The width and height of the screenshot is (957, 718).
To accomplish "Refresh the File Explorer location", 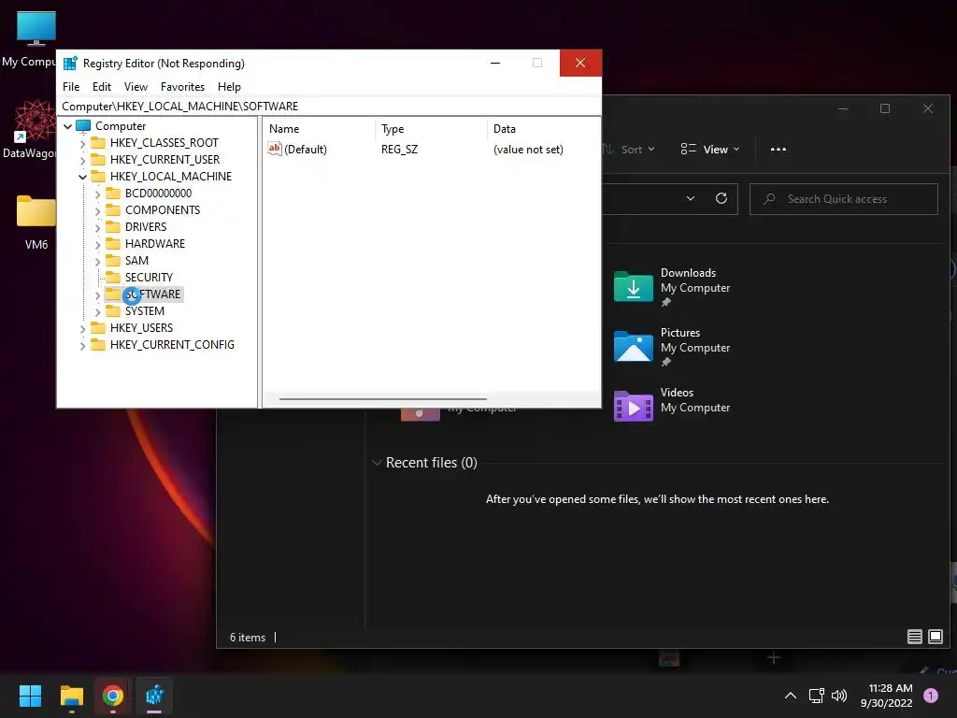I will pyautogui.click(x=721, y=198).
